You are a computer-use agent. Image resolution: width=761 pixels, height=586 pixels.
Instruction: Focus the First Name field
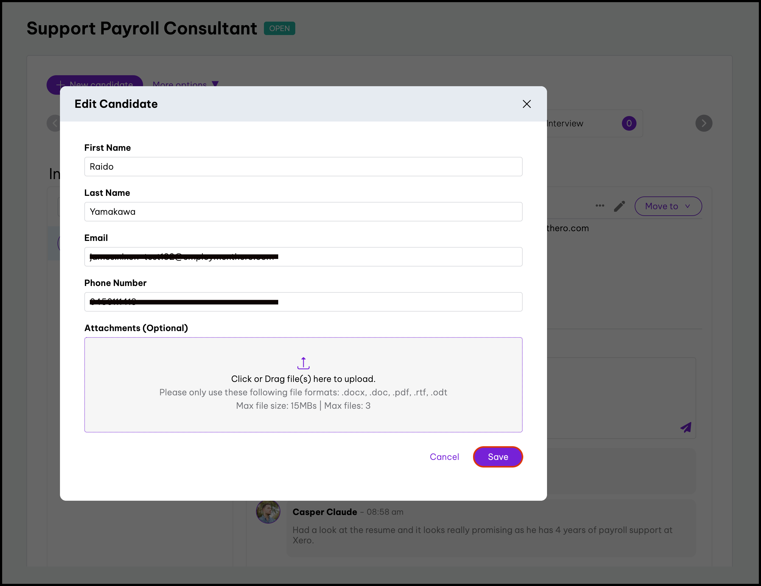303,167
